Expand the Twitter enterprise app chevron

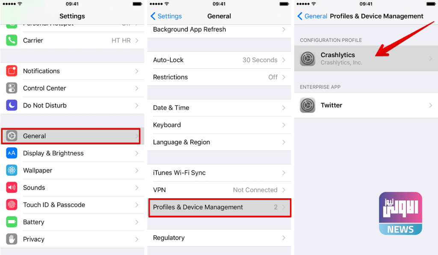(430, 105)
